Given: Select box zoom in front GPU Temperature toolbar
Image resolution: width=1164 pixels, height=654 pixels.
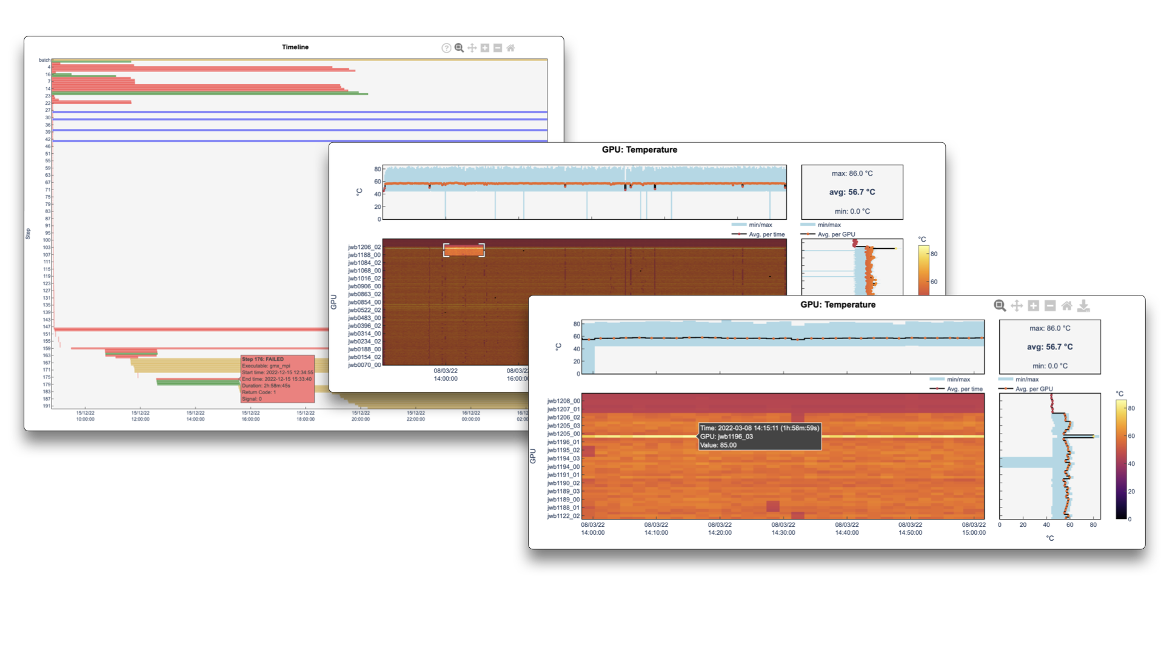Looking at the screenshot, I should coord(1000,306).
